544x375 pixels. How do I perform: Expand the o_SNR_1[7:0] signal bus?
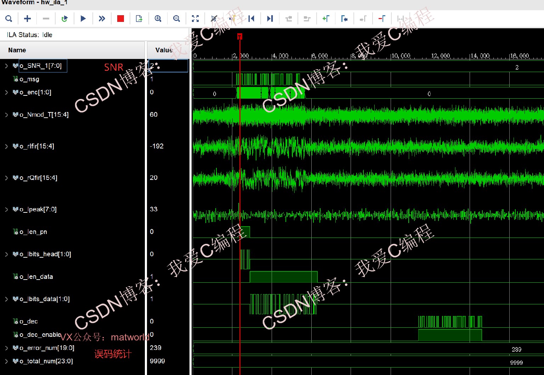[6, 66]
